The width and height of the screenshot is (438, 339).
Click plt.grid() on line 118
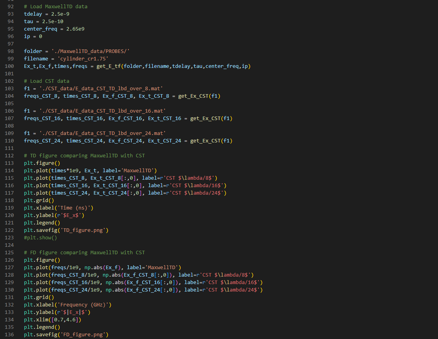pyautogui.click(x=39, y=200)
